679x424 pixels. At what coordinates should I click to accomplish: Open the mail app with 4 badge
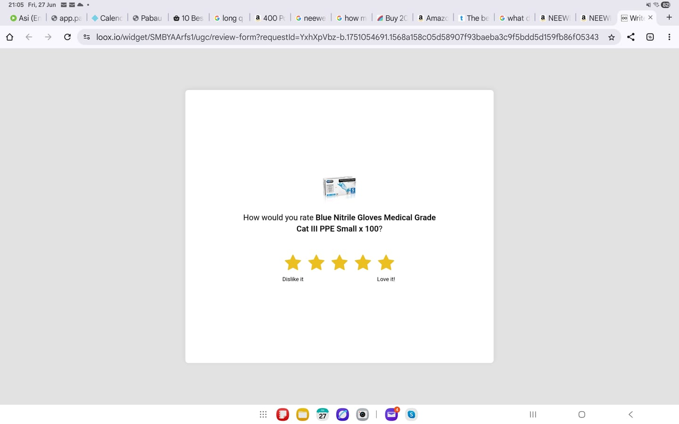click(x=392, y=414)
